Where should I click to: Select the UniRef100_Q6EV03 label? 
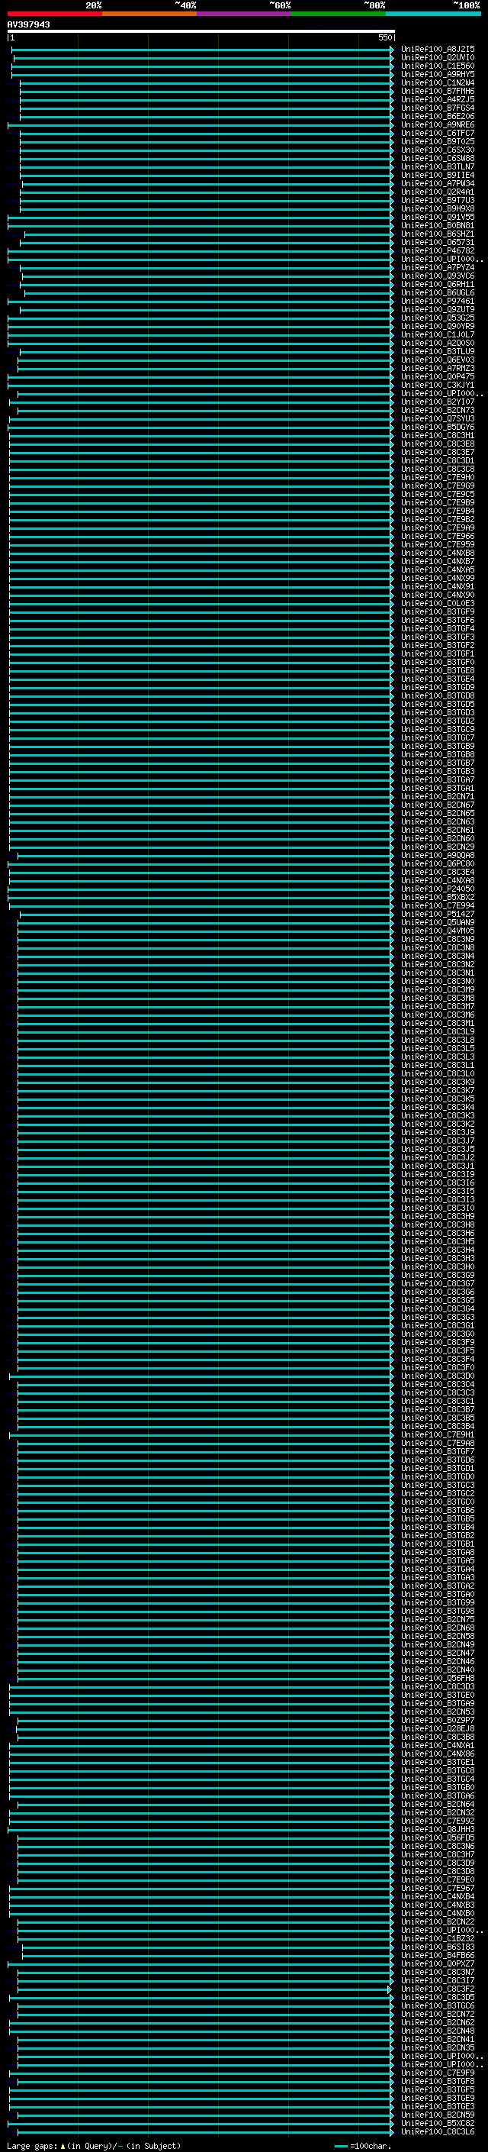pyautogui.click(x=438, y=360)
